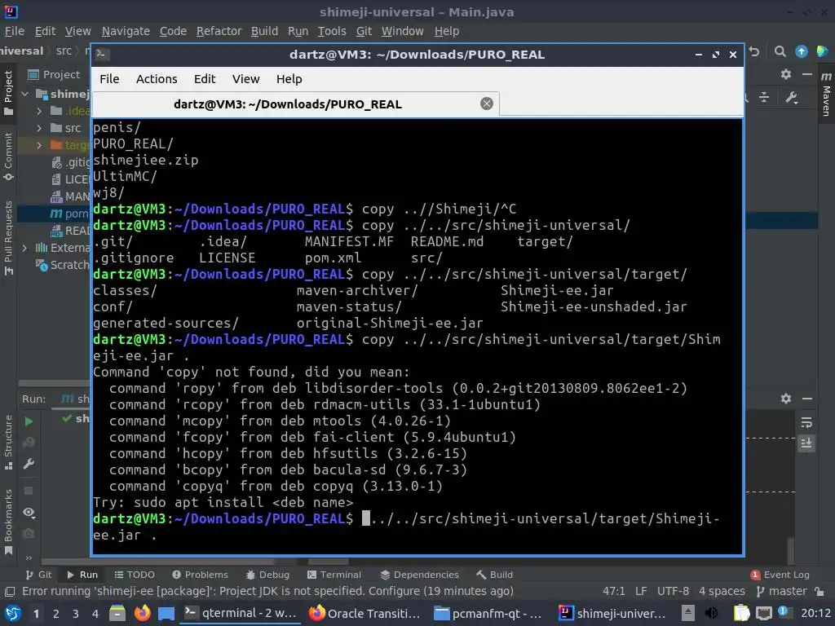Open the Event Log tab
Viewport: 835px width, 626px height.
[x=780, y=575]
